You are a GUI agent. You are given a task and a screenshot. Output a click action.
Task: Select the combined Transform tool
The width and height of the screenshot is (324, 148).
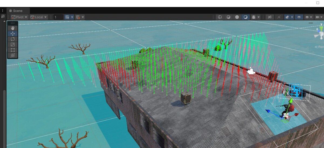pos(12,55)
